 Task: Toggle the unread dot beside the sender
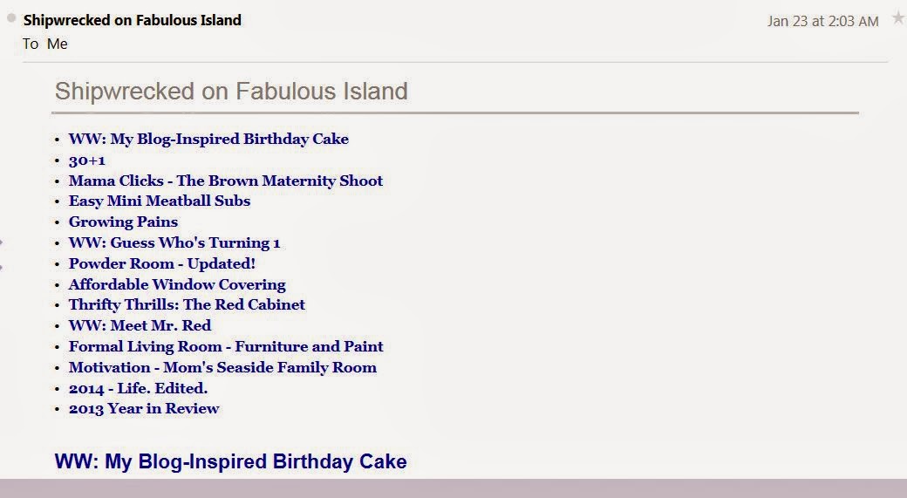[11, 18]
